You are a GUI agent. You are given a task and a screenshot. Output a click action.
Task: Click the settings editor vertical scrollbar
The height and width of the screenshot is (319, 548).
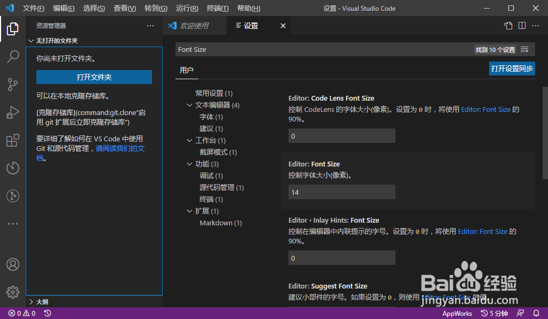pyautogui.click(x=545, y=133)
